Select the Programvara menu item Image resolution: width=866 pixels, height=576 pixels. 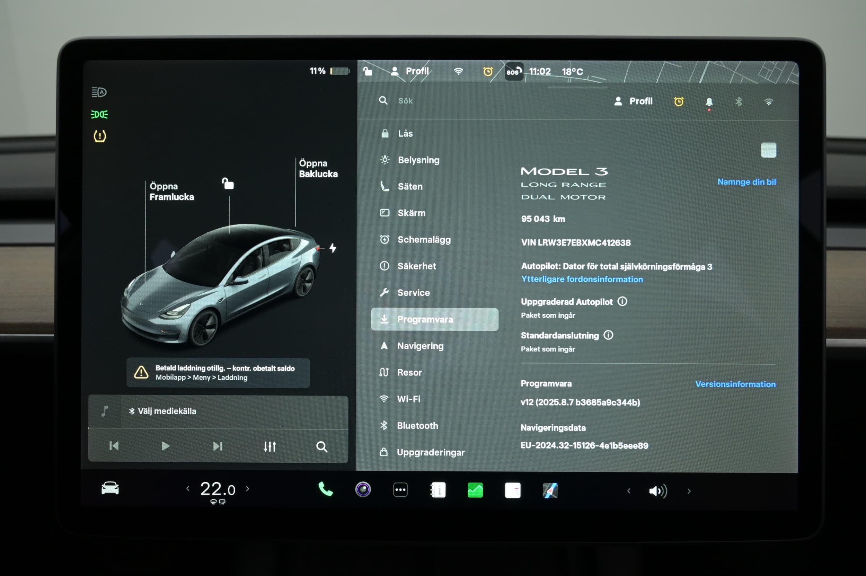pyautogui.click(x=435, y=319)
